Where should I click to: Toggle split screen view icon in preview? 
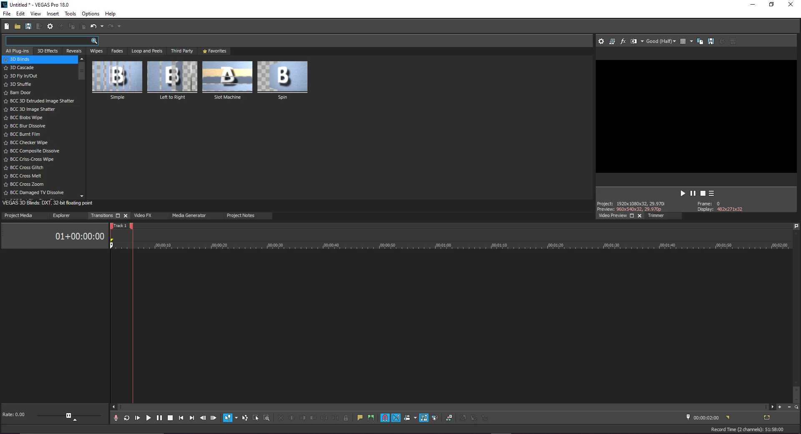coord(634,41)
